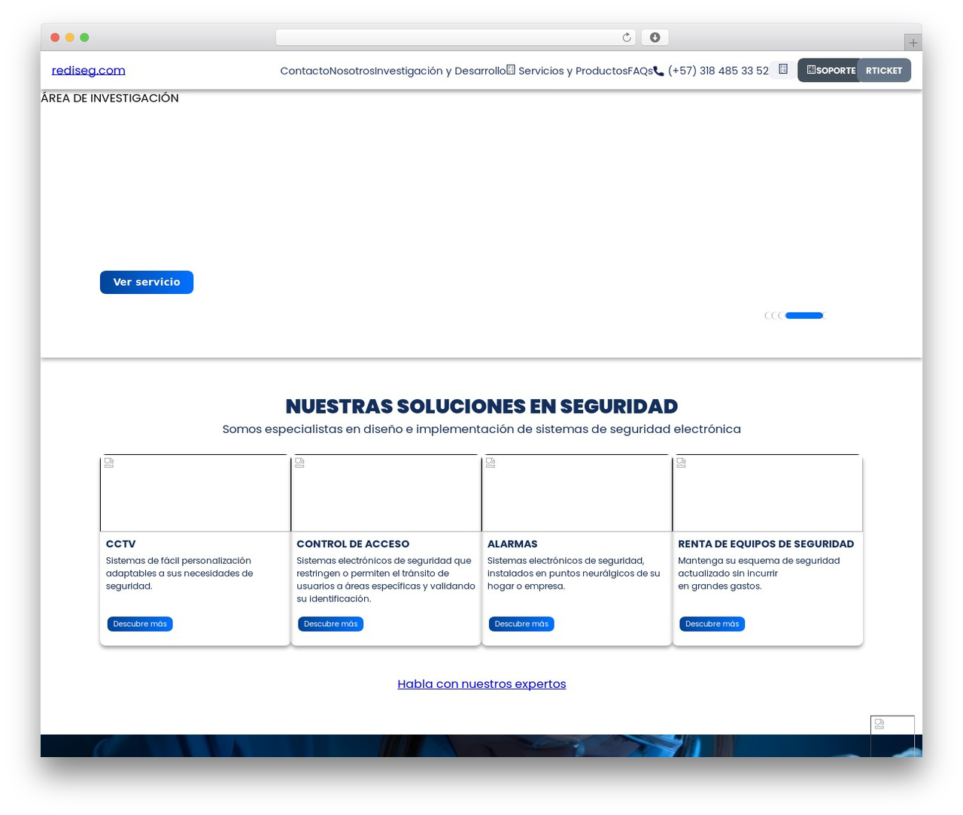Go to the Contacto menu item
This screenshot has height=815, width=963.
coord(305,71)
